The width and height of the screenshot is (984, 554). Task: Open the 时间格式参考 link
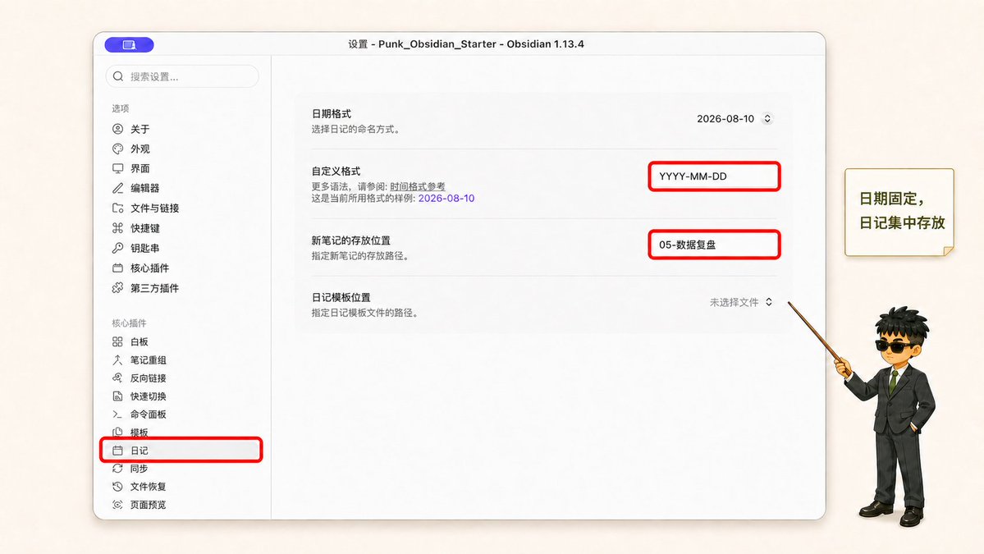pyautogui.click(x=418, y=186)
